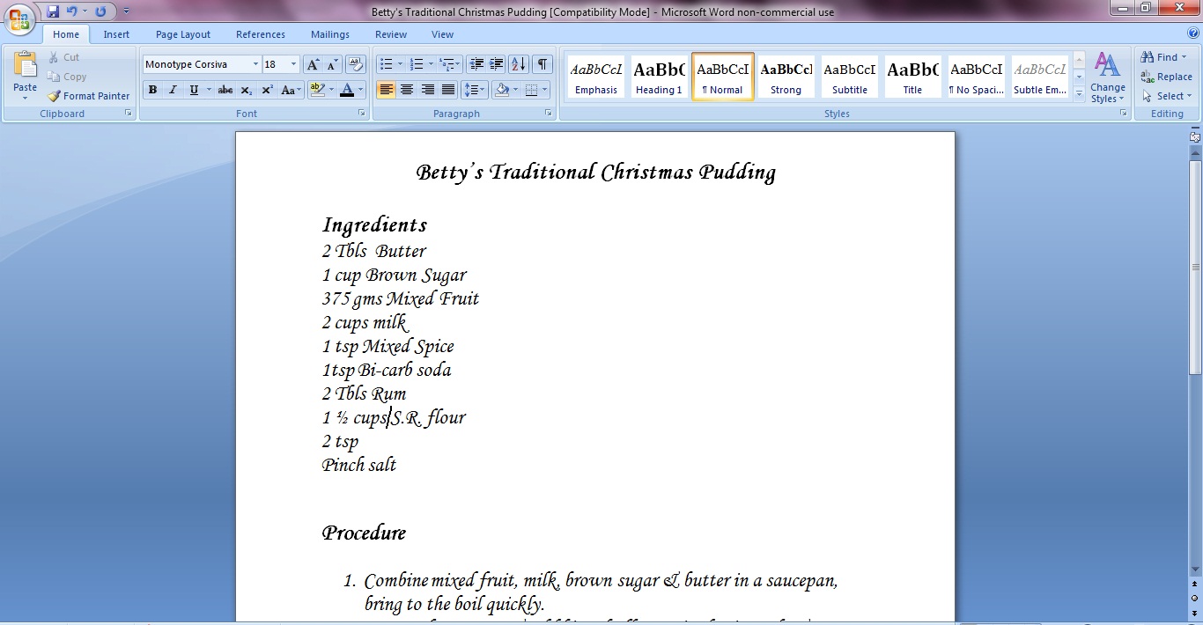Viewport: 1203px width, 625px height.
Task: Click the Clear Formatting icon
Action: click(356, 64)
